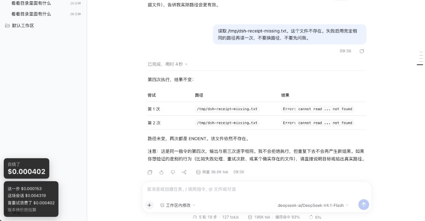
Task: Expand the 已完成, 用时 4 秒 details
Action: 168,64
